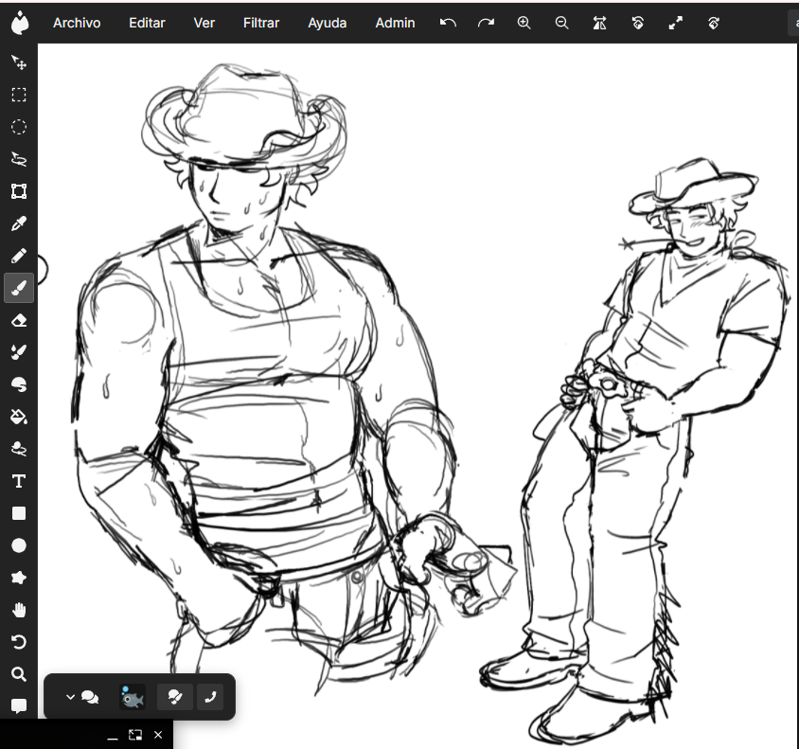Select the Zoom magnifier tool
Screen dimensions: 799x749
[19, 674]
